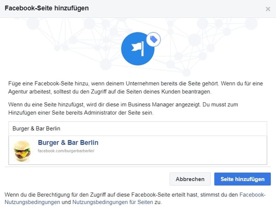Confirm with the Seite hinzufügen button

[x=242, y=179]
